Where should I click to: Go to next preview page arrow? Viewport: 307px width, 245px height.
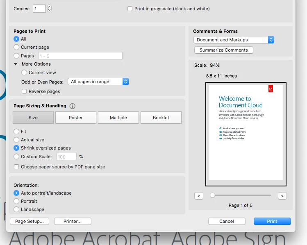click(x=282, y=196)
